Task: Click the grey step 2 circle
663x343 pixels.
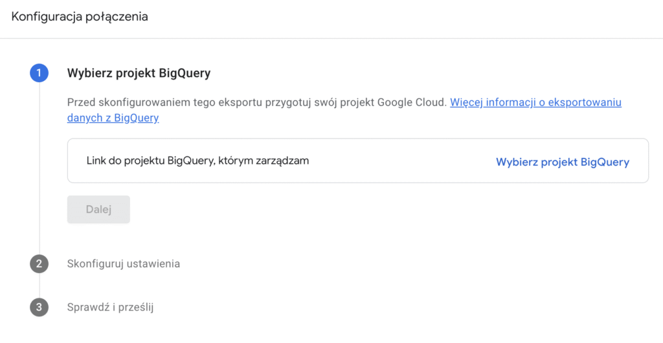Action: pos(39,263)
